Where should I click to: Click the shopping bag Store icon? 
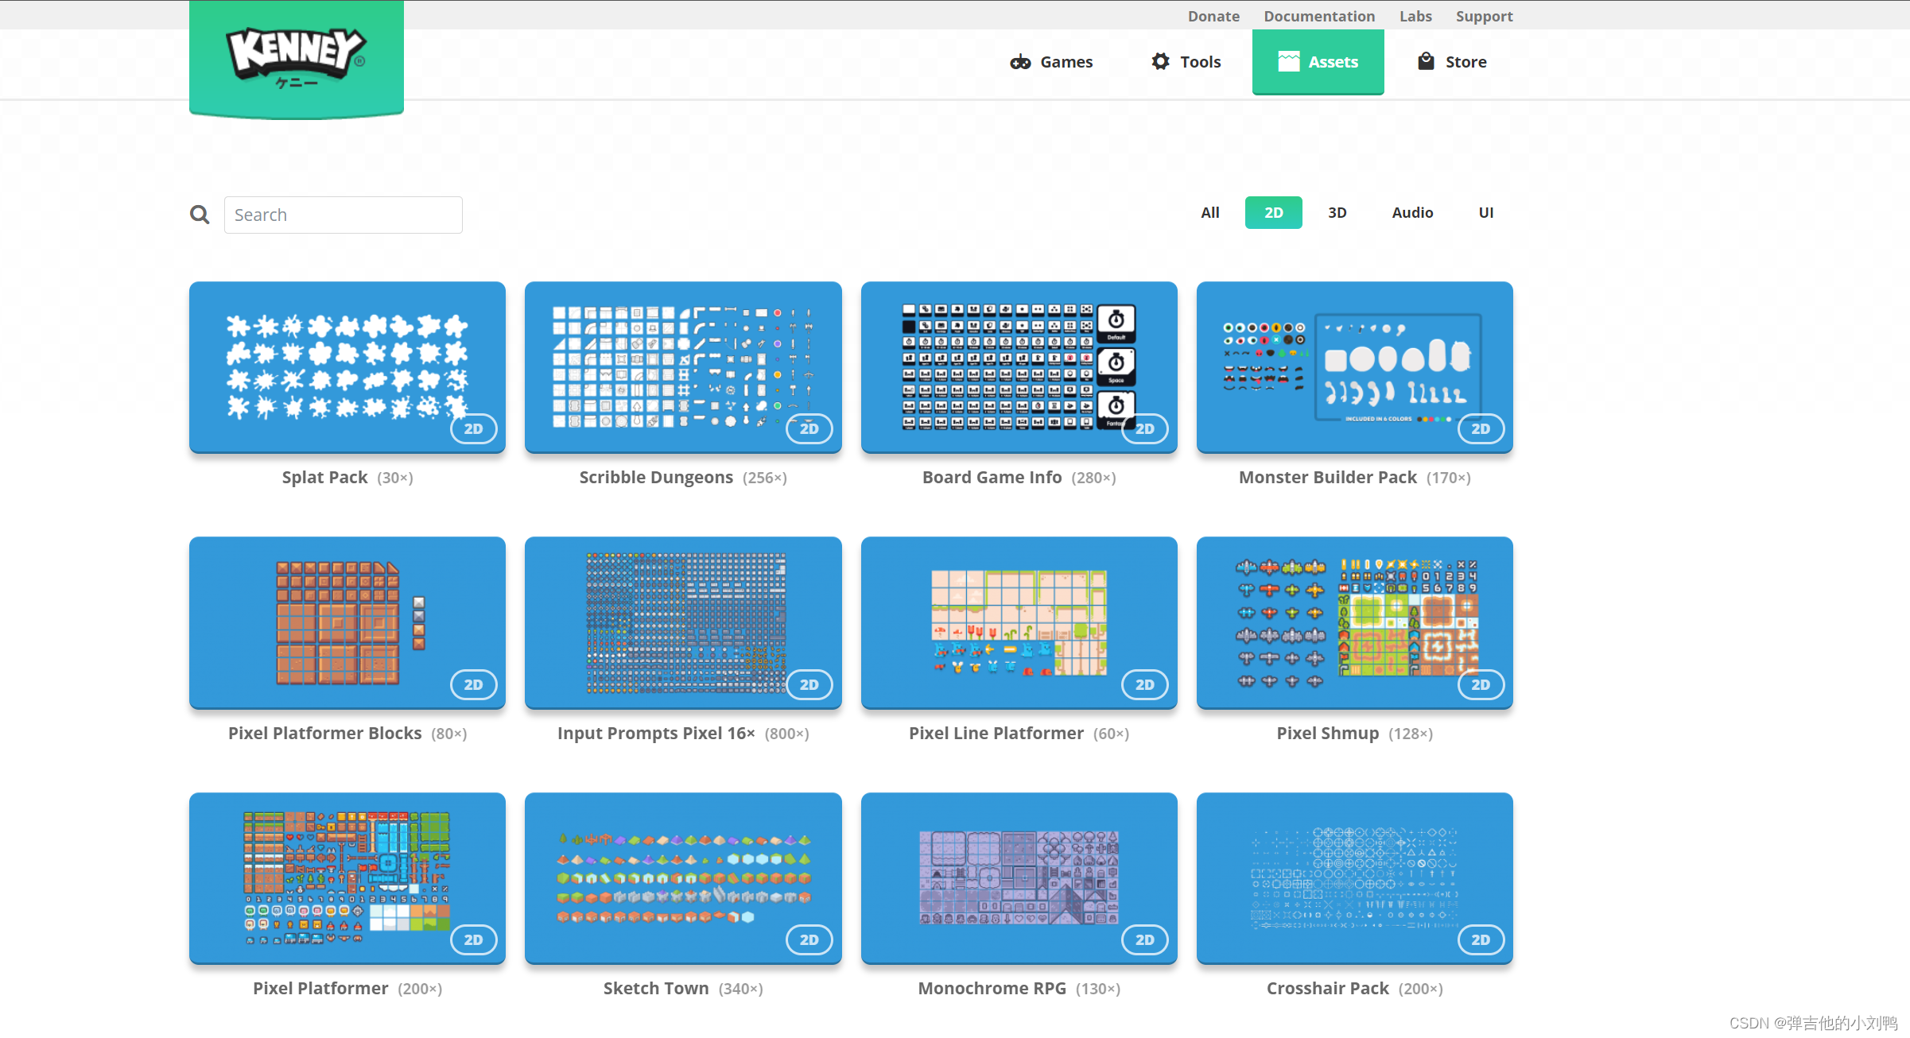tap(1426, 61)
